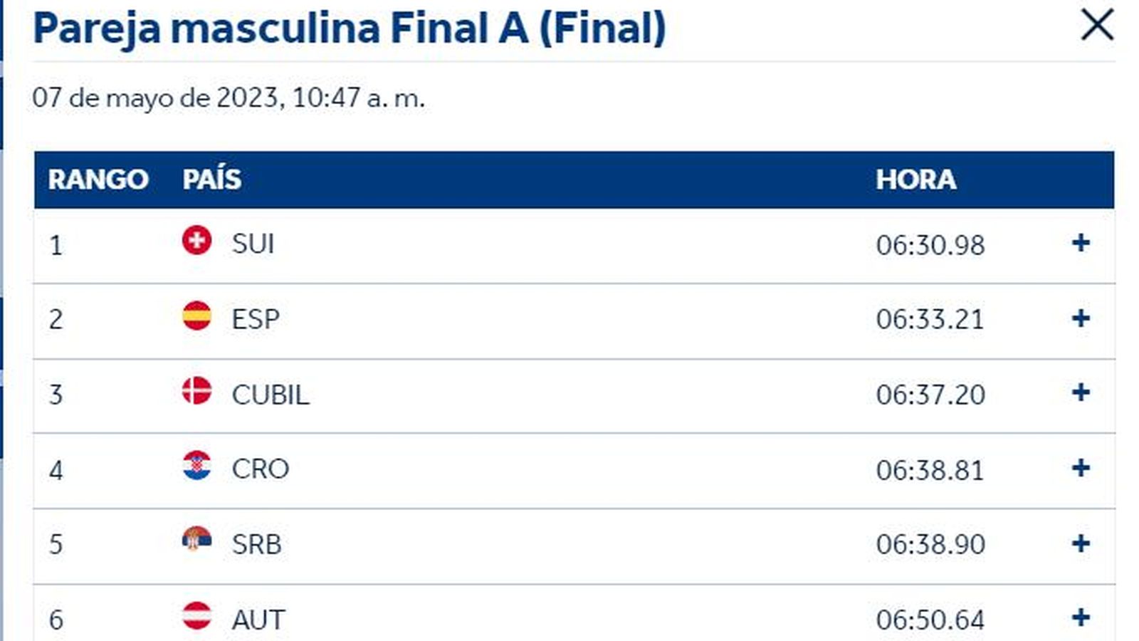Click the HORA column header

(x=915, y=179)
